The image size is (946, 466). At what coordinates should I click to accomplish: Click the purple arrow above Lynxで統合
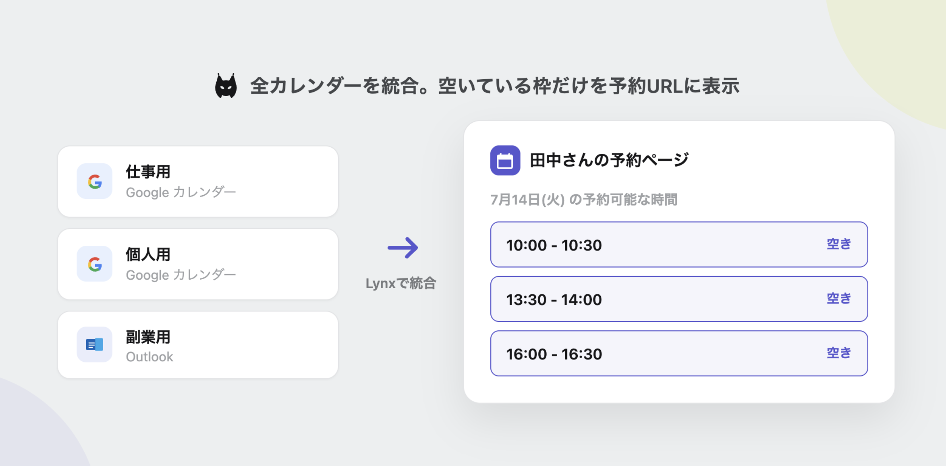pyautogui.click(x=403, y=247)
